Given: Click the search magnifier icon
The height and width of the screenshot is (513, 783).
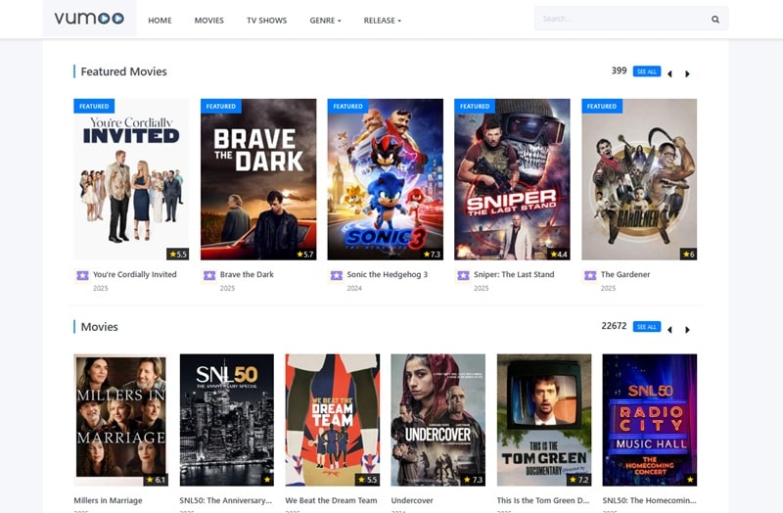Looking at the screenshot, I should [715, 20].
